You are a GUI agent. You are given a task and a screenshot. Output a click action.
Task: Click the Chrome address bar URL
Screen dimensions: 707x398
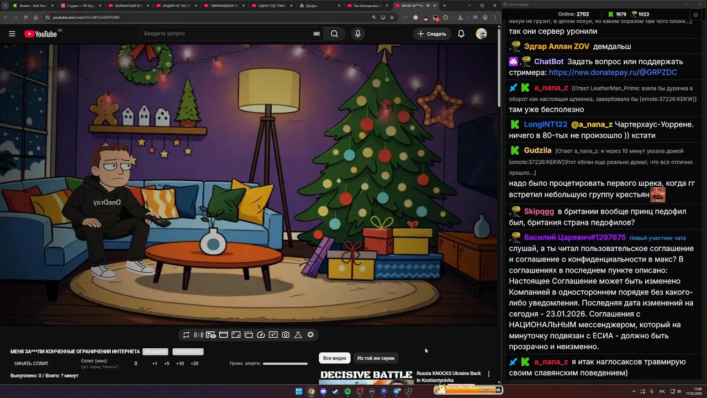(x=86, y=17)
